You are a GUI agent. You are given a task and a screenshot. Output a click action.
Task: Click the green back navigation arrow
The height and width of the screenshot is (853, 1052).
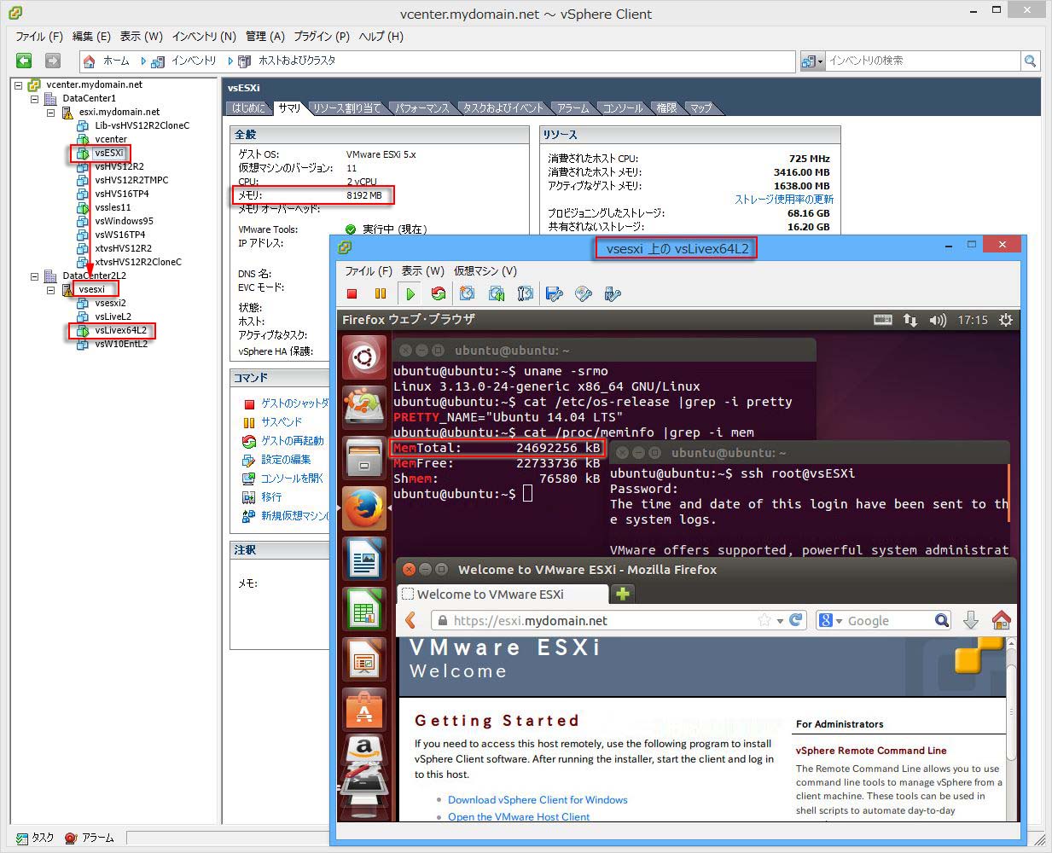pos(24,61)
